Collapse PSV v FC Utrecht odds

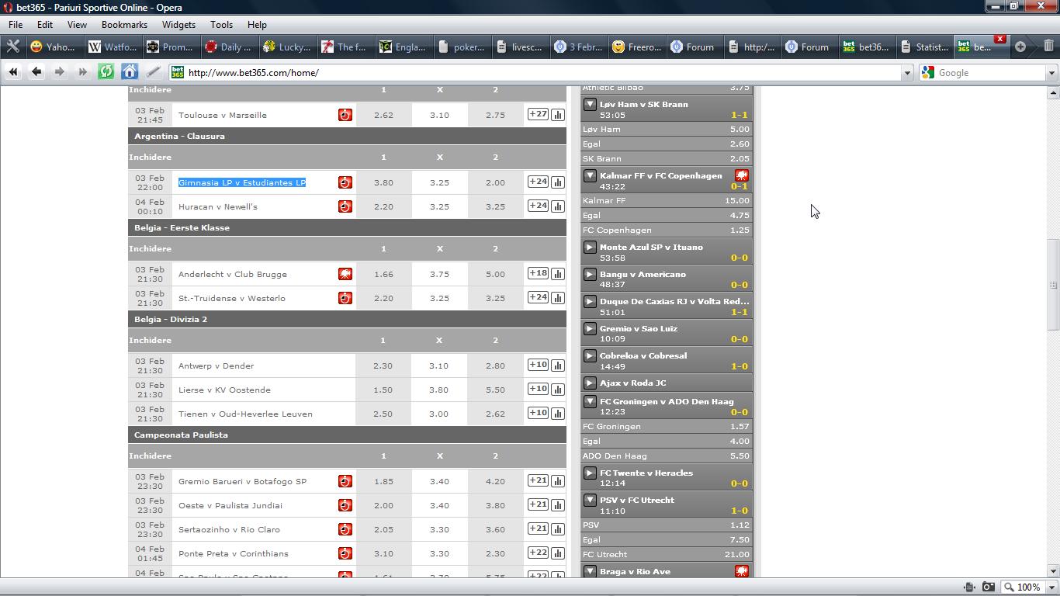pos(590,501)
